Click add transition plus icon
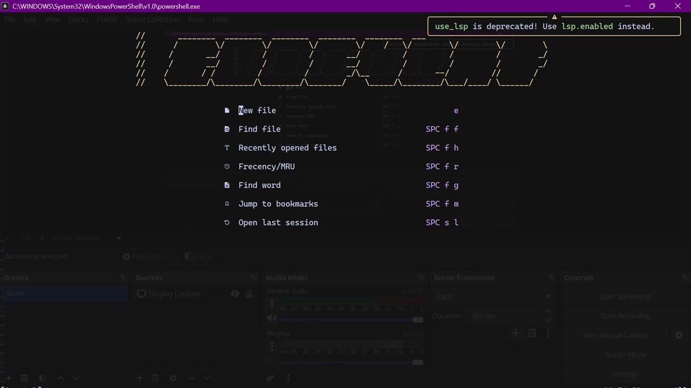Screen dimensions: 691x388 [x=516, y=334]
